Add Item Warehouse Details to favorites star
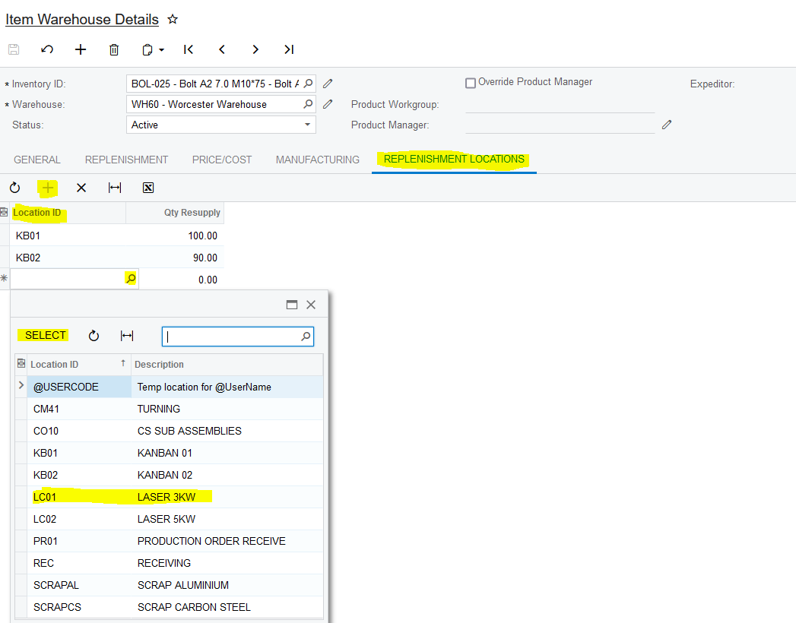The height and width of the screenshot is (623, 796). pyautogui.click(x=173, y=19)
